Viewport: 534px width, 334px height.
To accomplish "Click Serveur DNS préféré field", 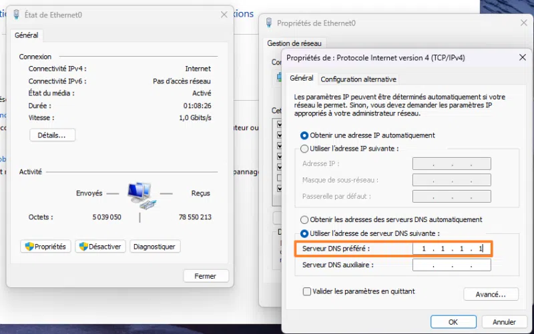I will click(x=452, y=249).
